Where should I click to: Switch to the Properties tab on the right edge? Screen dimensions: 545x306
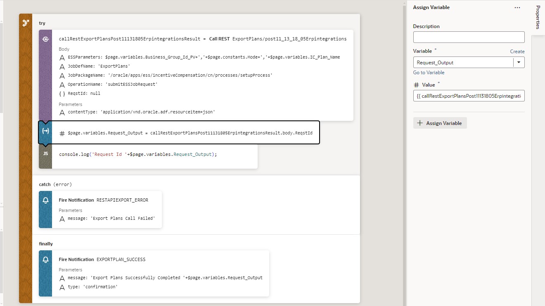(538, 16)
